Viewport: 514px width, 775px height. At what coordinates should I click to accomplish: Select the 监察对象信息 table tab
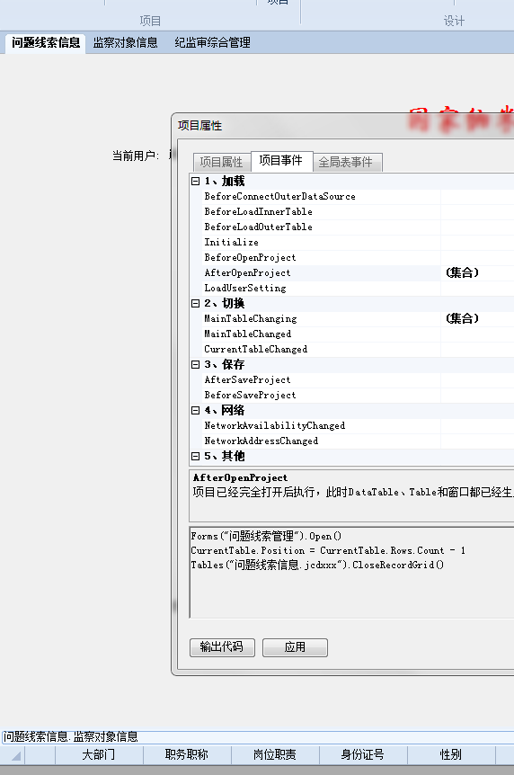126,43
